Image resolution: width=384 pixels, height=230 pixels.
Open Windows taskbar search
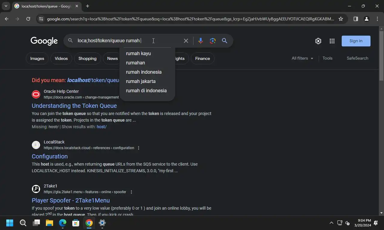(23, 223)
